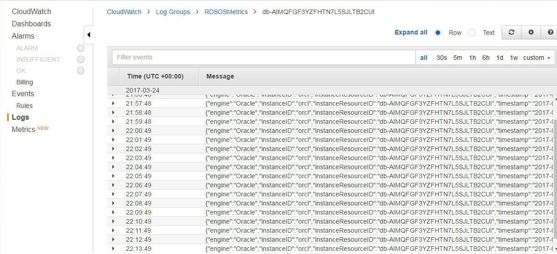Select the 22:07:49 timestamp cell
This screenshot has width=557, height=254.
139,194
